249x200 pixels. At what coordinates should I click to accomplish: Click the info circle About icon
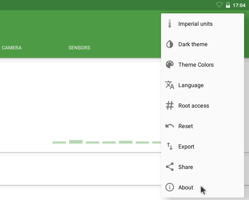pos(170,187)
